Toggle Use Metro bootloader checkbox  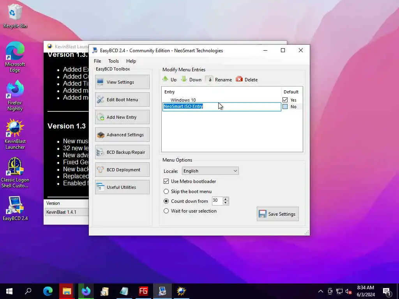tap(166, 181)
